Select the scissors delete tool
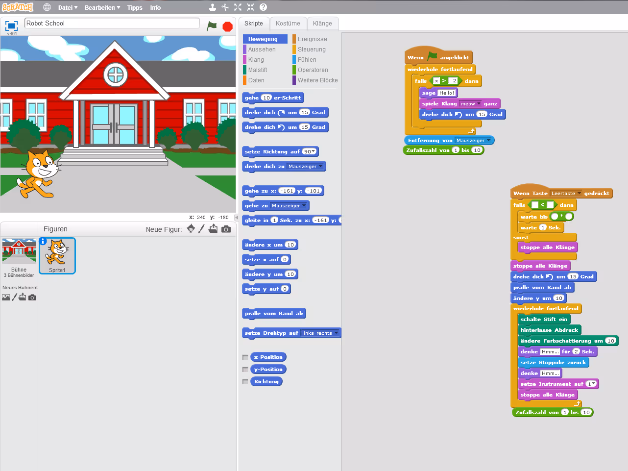The width and height of the screenshot is (628, 471). (x=225, y=7)
